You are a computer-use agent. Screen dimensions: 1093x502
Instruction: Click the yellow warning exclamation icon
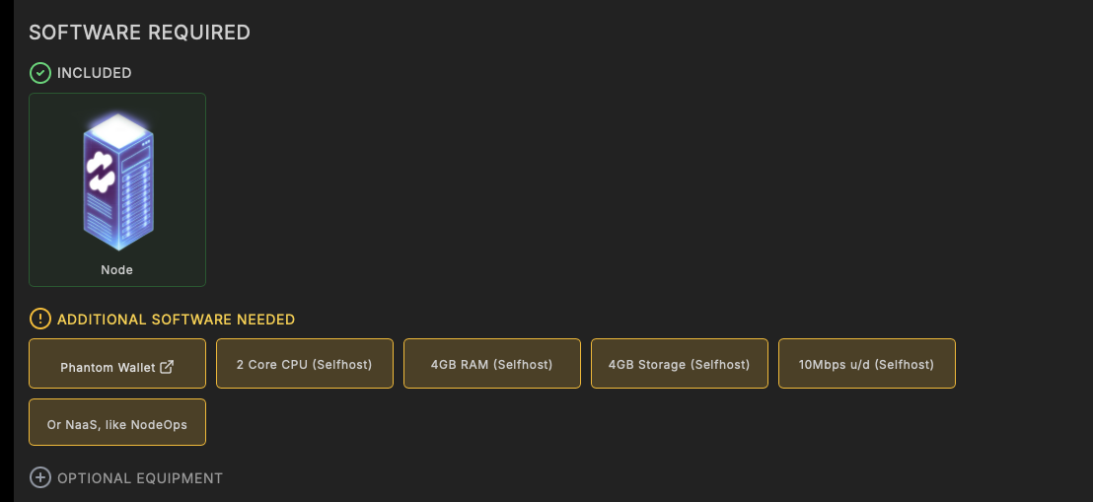tap(40, 320)
